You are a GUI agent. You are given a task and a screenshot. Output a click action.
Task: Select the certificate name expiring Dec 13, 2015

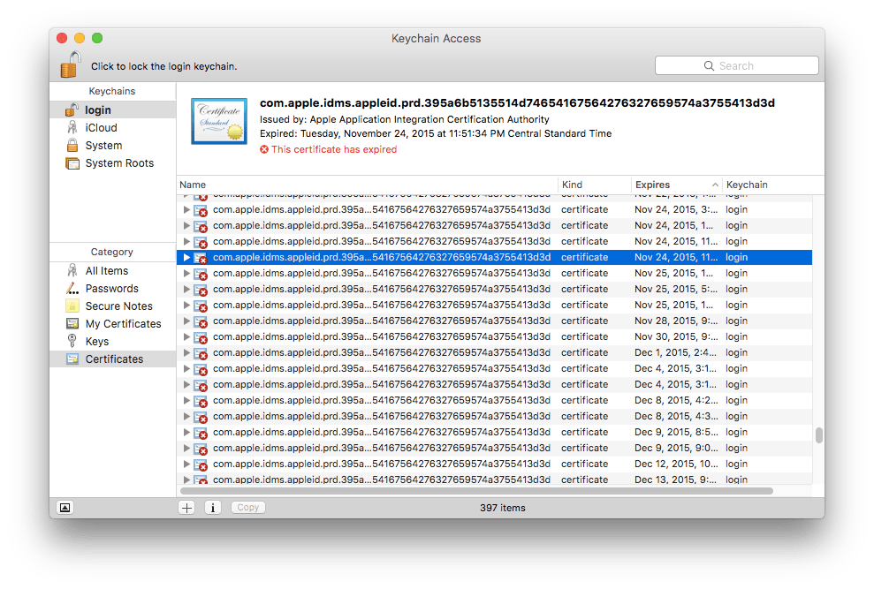(381, 480)
